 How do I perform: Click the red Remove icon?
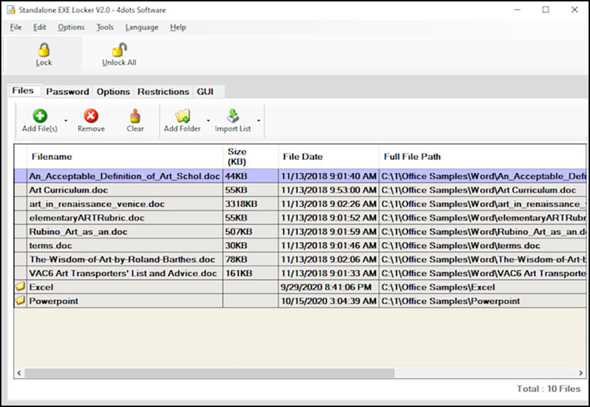(91, 116)
